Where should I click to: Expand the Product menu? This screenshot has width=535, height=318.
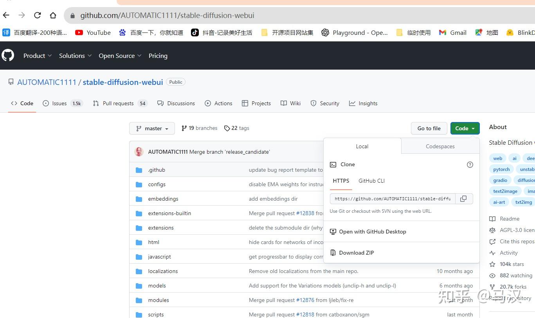pyautogui.click(x=38, y=56)
